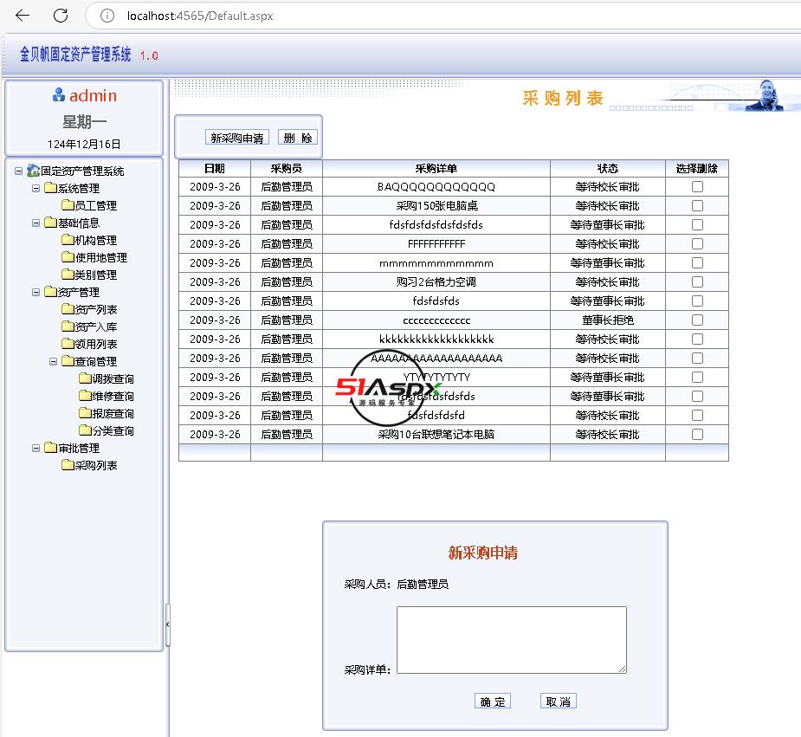The height and width of the screenshot is (737, 801).
Task: Reload the page with refresh icon
Action: [x=61, y=16]
